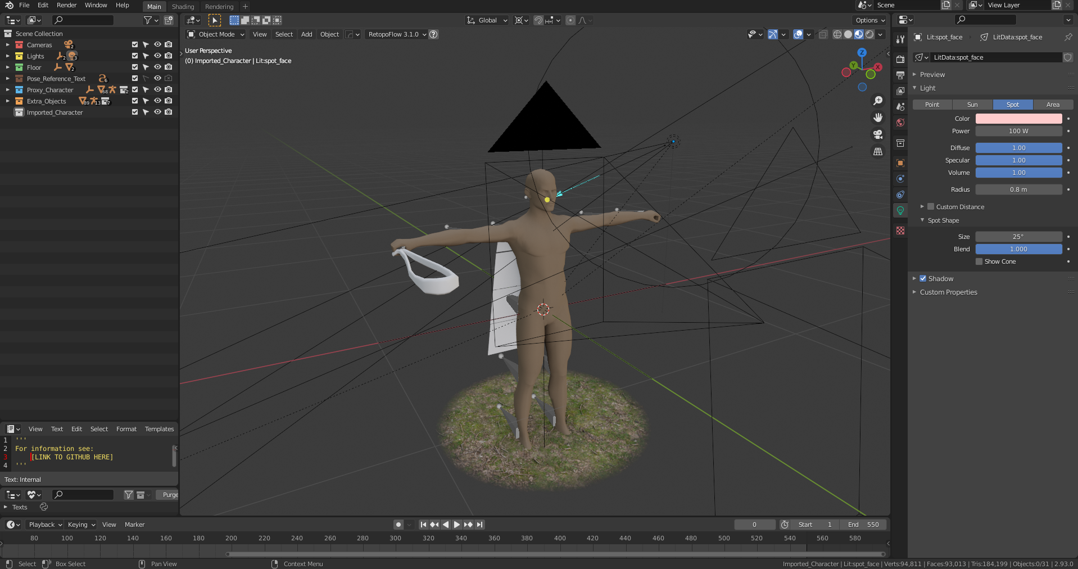
Task: Set light type to Point
Action: [932, 105]
